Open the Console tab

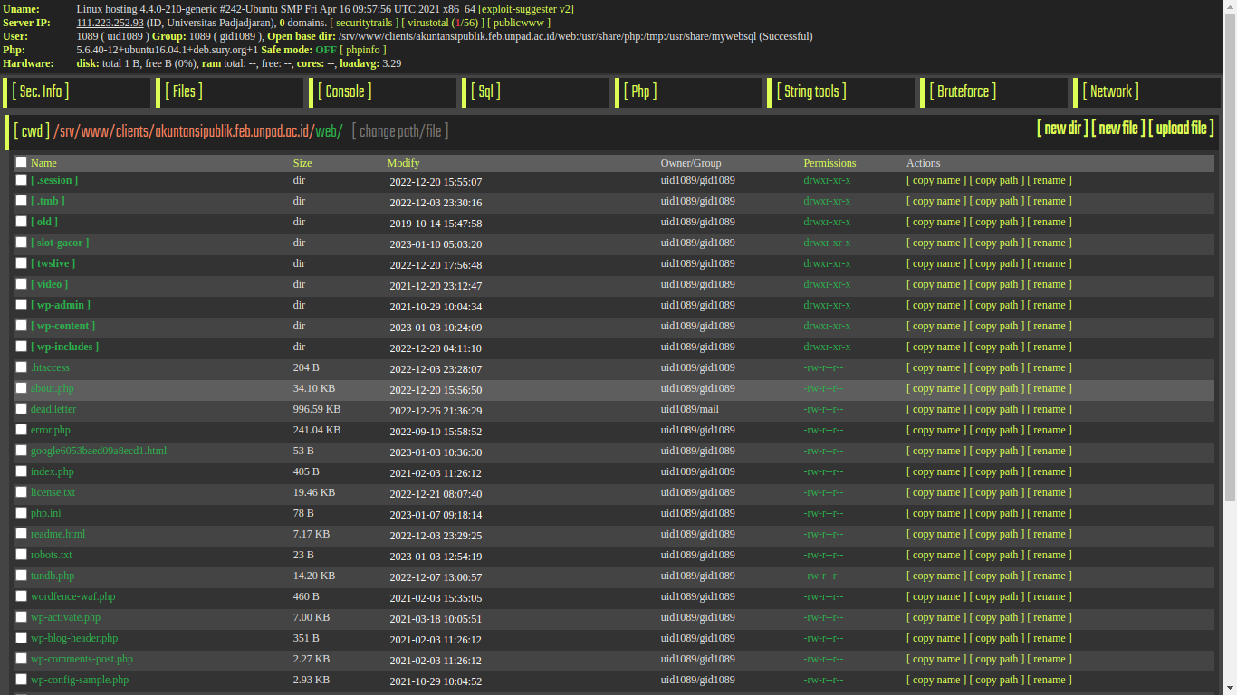344,91
